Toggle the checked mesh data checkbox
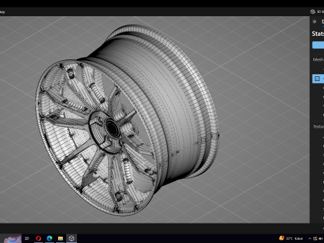The width and height of the screenshot is (324, 243). 317,78
